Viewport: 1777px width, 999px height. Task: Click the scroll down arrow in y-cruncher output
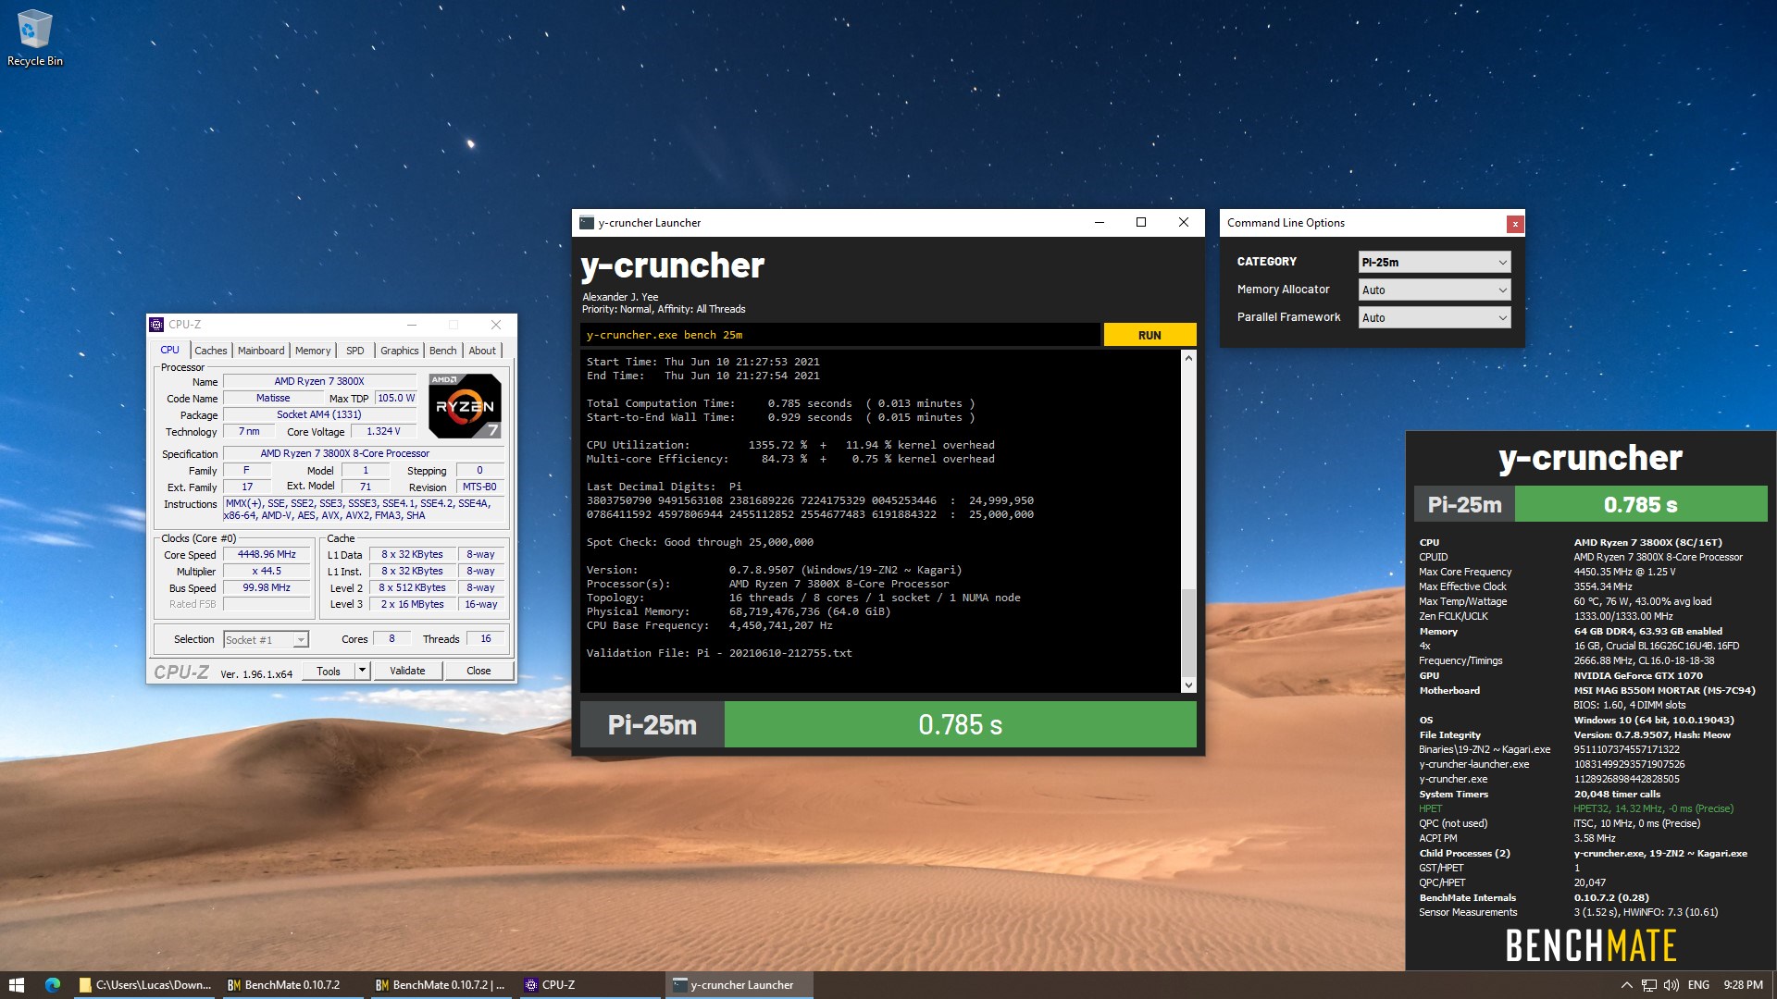pyautogui.click(x=1188, y=685)
